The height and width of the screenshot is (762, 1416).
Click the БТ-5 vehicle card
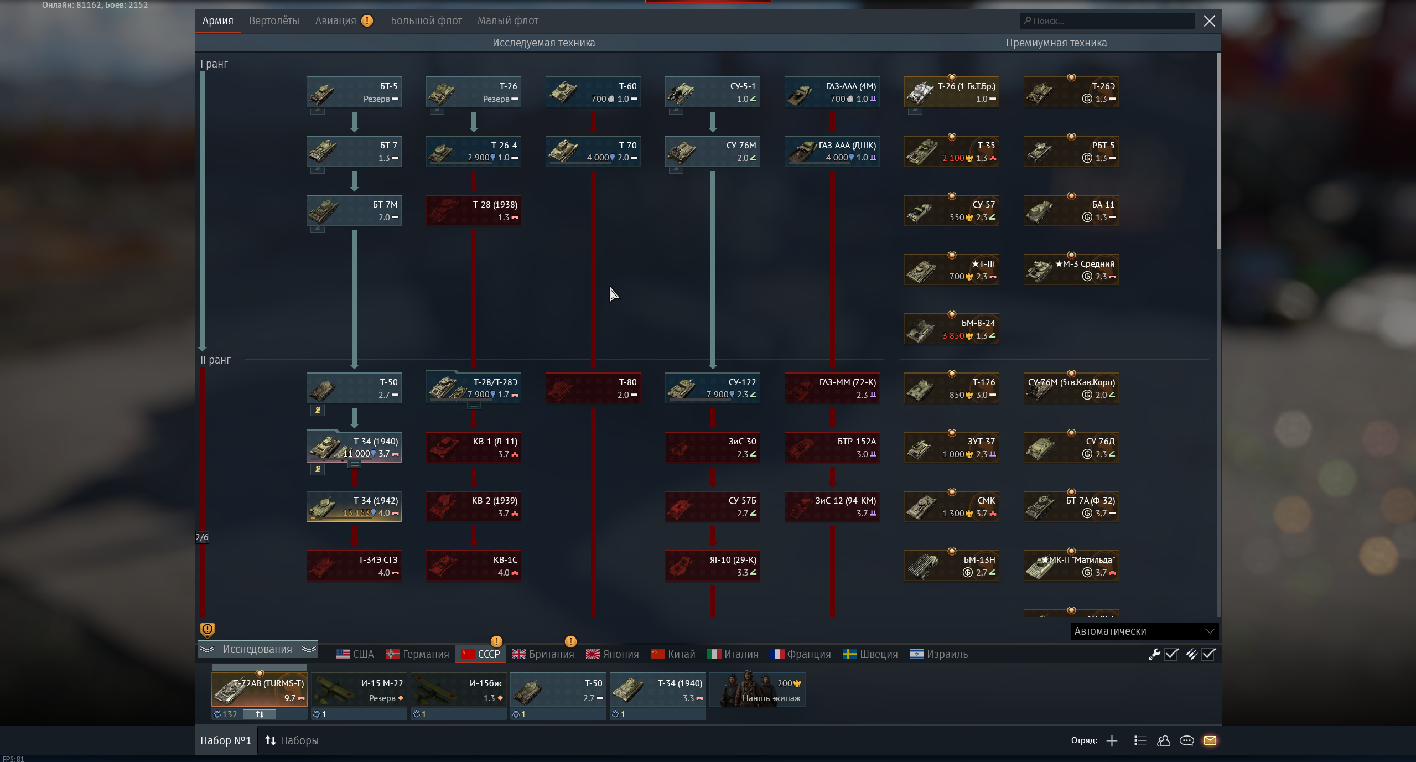[x=354, y=92]
